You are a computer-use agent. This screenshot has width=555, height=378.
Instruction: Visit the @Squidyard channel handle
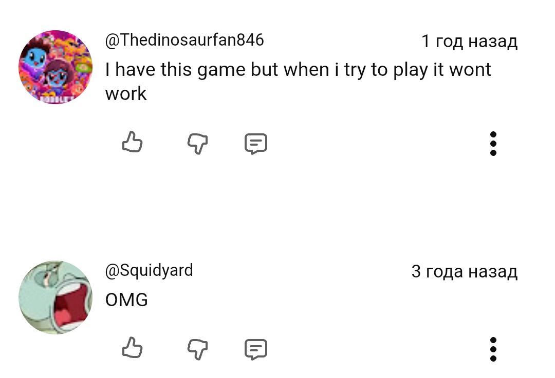pos(149,270)
